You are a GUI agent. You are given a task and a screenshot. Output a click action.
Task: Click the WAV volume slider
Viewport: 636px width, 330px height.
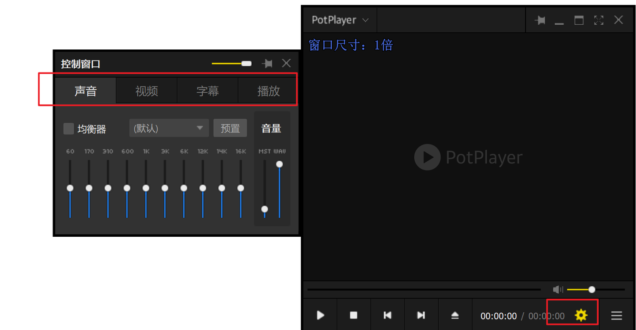coord(279,189)
